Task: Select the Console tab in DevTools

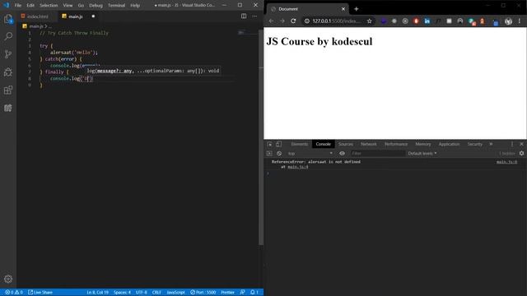Action: click(x=323, y=144)
